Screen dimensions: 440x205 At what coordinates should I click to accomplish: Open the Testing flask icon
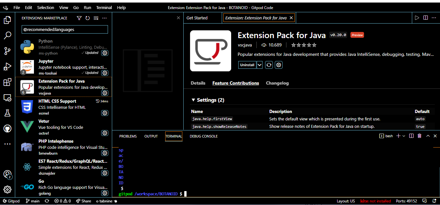coord(7,113)
